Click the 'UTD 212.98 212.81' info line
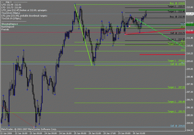 coord(11,5)
